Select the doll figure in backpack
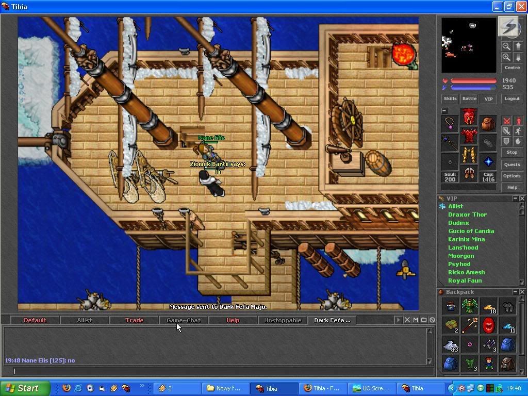 (489, 364)
